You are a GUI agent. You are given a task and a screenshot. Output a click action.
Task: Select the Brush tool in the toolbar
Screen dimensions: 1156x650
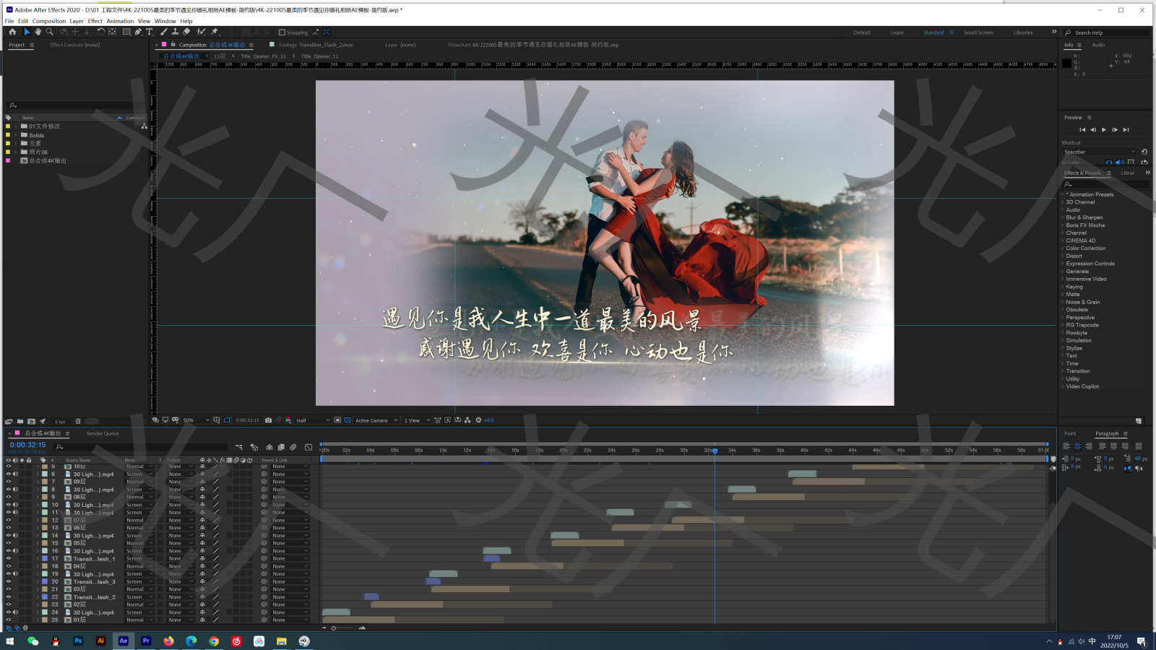tap(163, 32)
